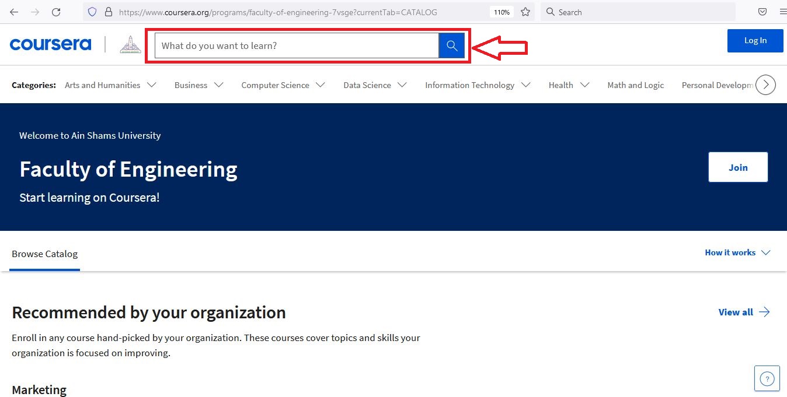This screenshot has height=397, width=787.
Task: Open site security shield icon
Action: pos(92,12)
